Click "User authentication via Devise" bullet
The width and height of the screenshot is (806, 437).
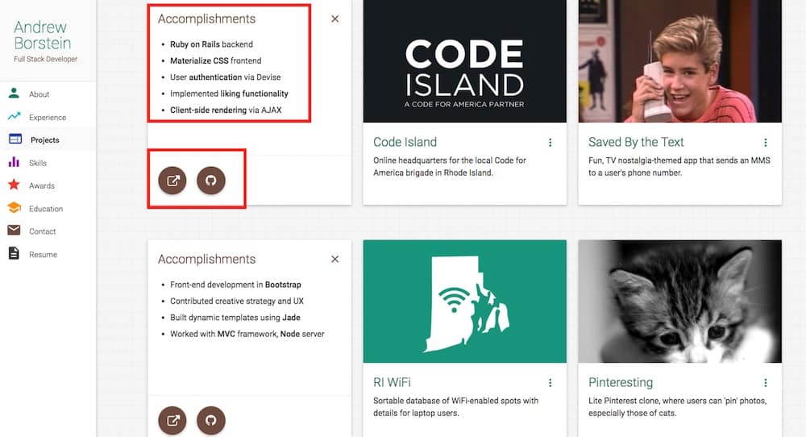(225, 77)
